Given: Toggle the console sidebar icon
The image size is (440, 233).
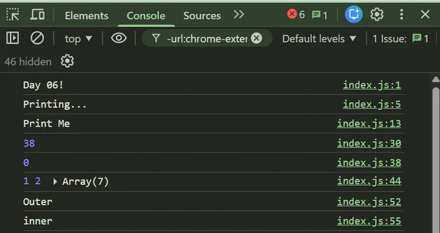Looking at the screenshot, I should coord(13,38).
